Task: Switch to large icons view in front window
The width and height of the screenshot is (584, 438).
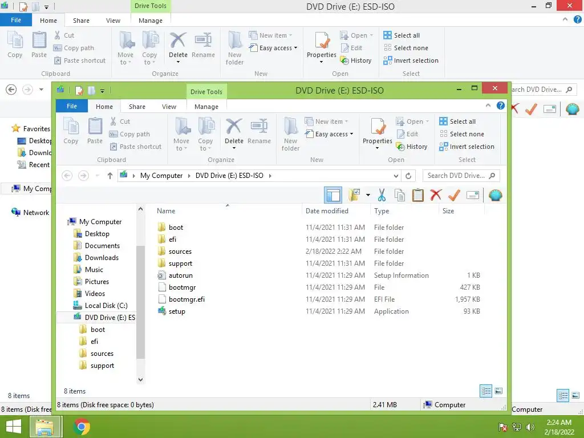Action: pyautogui.click(x=498, y=391)
